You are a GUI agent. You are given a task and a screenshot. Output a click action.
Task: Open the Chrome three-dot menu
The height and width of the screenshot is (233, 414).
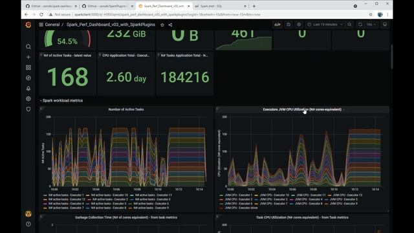[387, 14]
